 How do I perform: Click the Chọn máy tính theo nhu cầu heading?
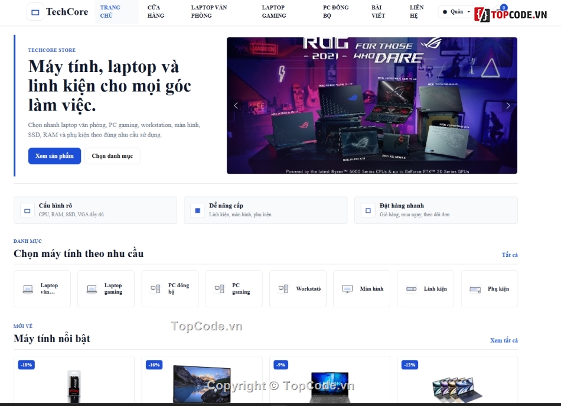(79, 254)
